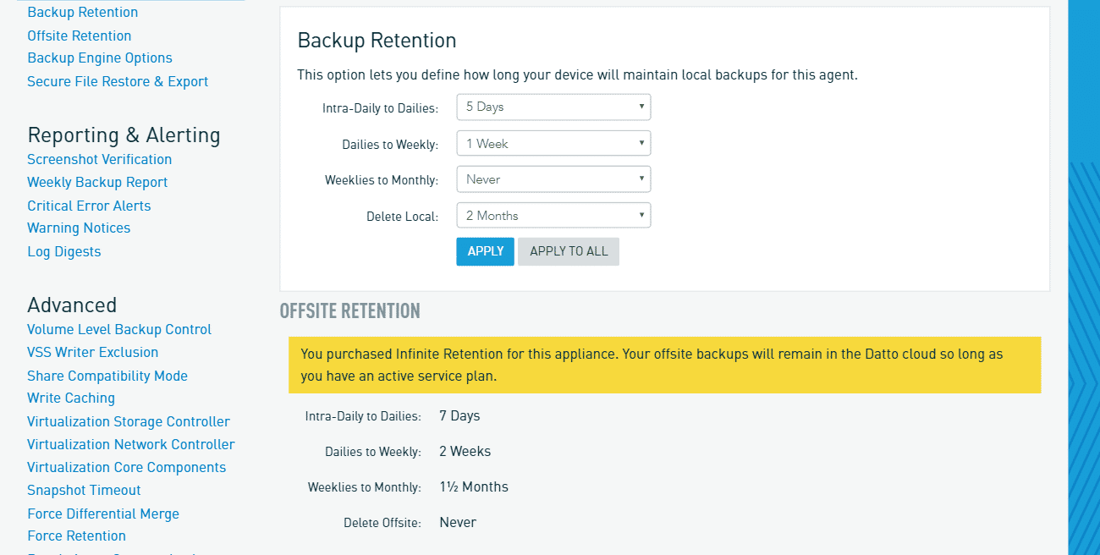The width and height of the screenshot is (1100, 555).
Task: Open Warning Notices link
Action: click(79, 228)
